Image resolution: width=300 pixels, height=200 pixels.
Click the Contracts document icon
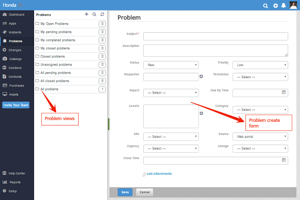tap(5, 76)
